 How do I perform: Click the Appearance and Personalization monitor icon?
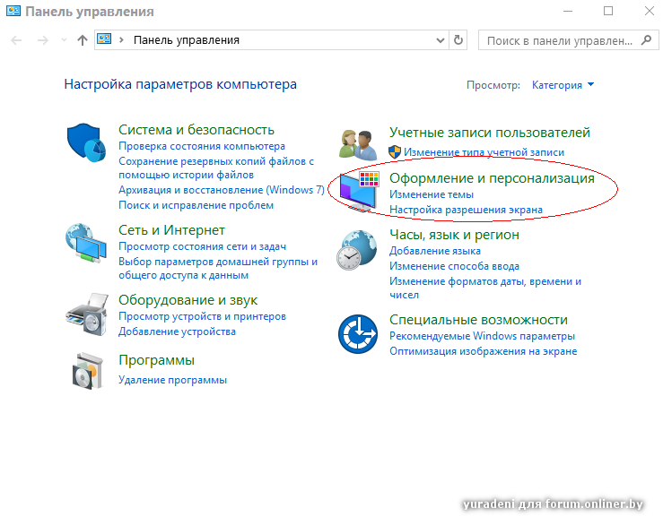[x=359, y=191]
